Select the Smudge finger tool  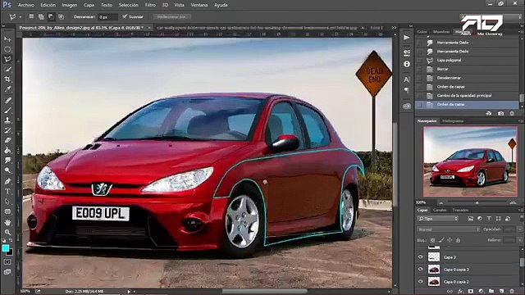click(x=7, y=161)
